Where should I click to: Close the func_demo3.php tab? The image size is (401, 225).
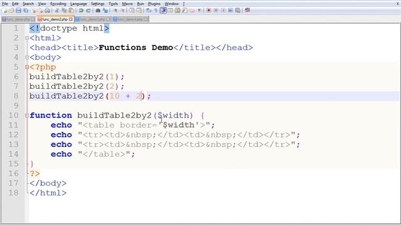coord(108,19)
